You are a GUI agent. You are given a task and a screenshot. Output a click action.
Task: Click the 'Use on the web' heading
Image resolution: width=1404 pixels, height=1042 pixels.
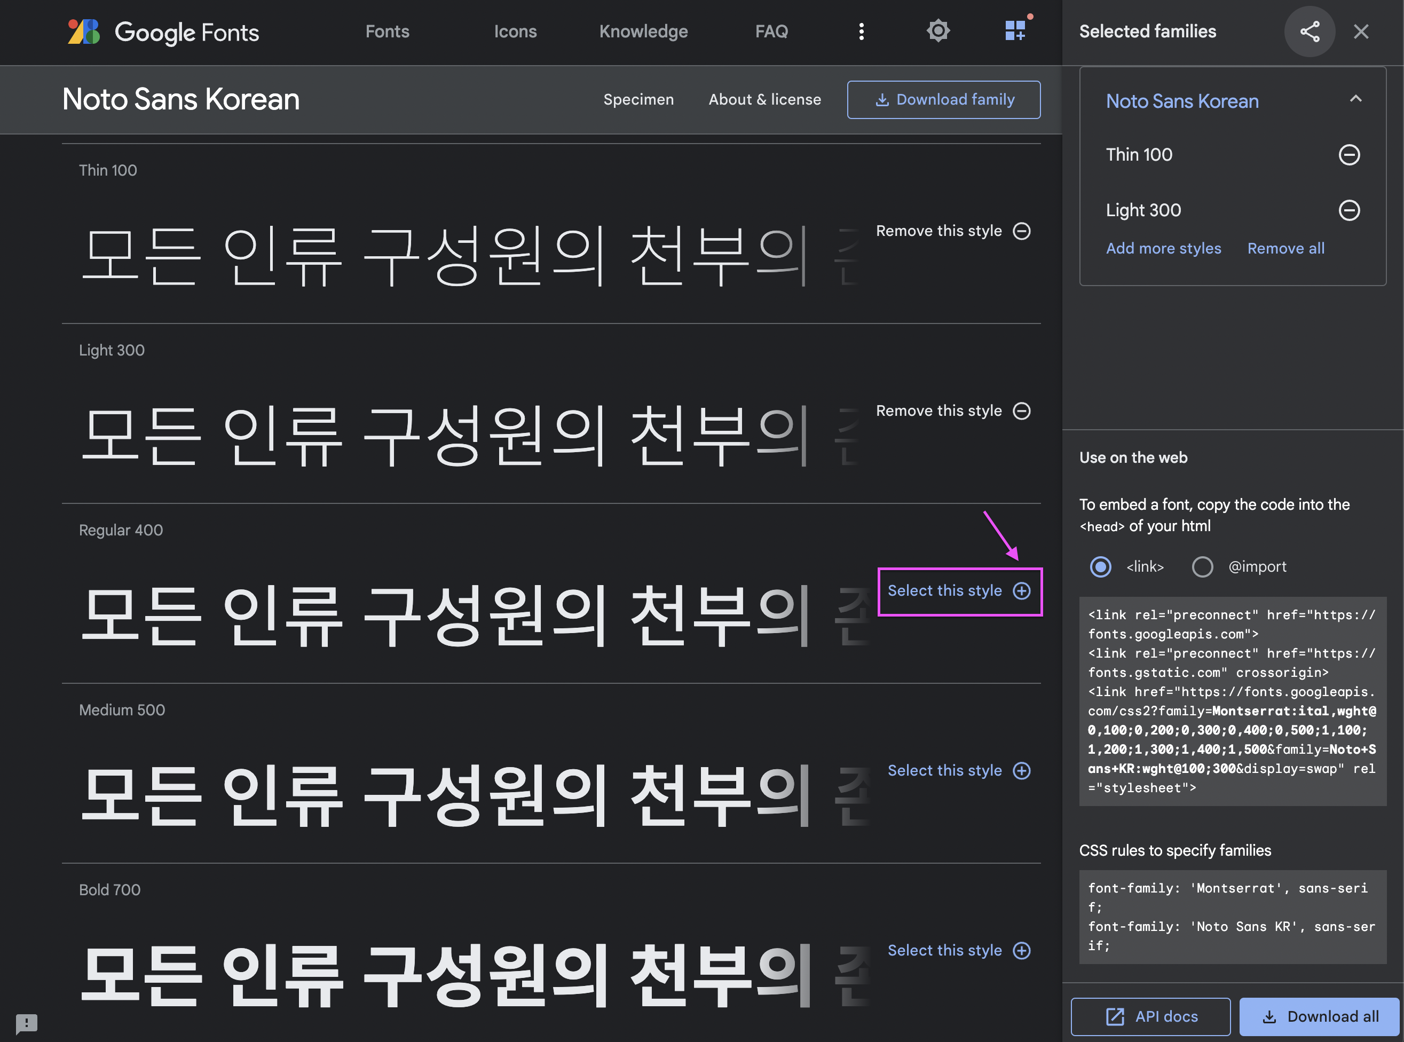point(1133,457)
